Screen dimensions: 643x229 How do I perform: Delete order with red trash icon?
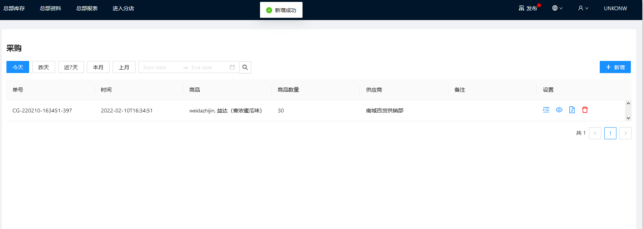[x=585, y=110]
